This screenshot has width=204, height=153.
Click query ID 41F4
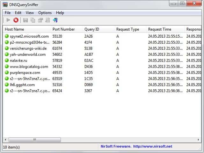pos(88,42)
